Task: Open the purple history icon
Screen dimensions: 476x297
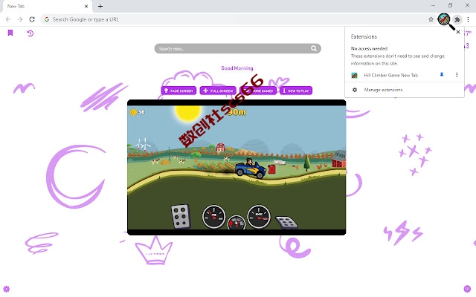Action: click(30, 33)
